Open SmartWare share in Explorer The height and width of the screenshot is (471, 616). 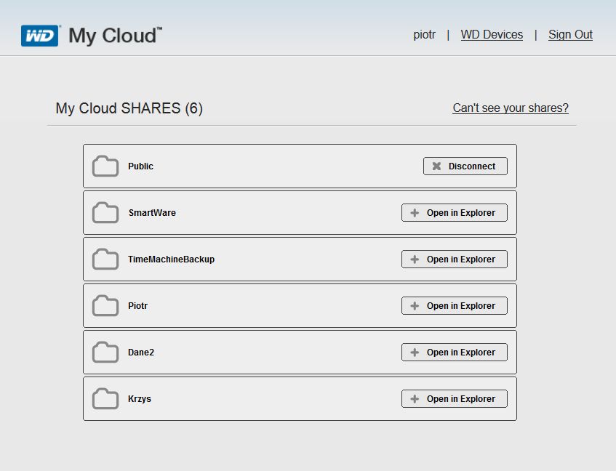point(454,213)
